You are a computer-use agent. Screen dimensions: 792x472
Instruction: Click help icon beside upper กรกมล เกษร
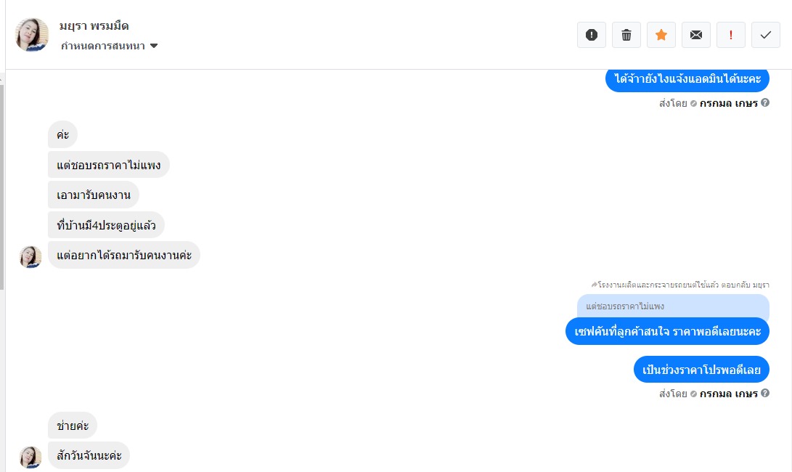tap(765, 102)
